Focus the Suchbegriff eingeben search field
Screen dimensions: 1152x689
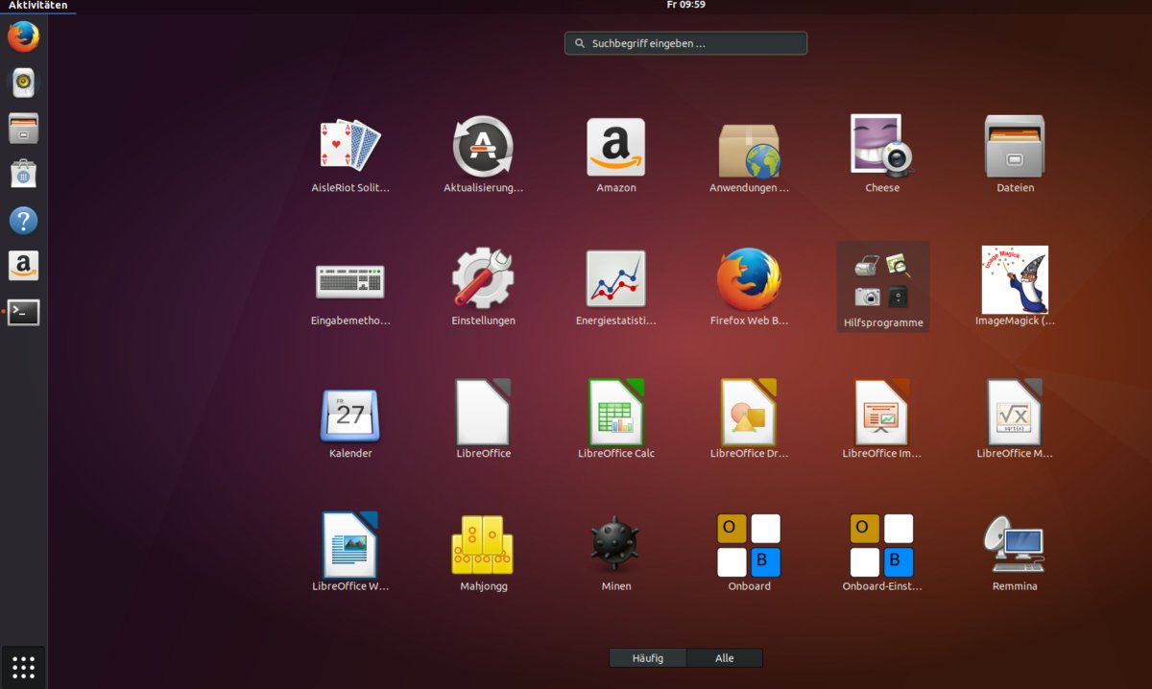[685, 43]
